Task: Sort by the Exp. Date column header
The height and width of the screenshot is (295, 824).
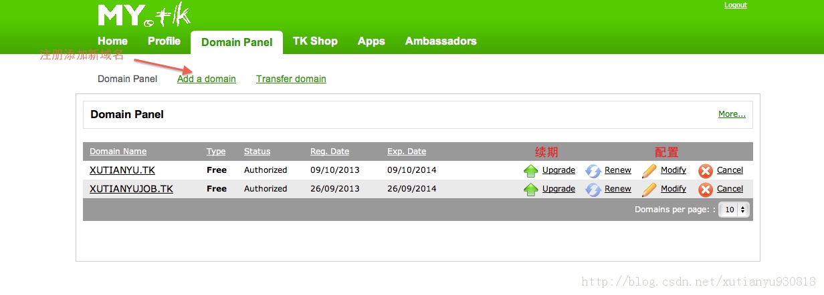Action: (407, 152)
